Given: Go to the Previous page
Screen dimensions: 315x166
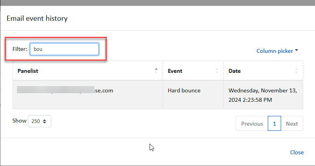Looking at the screenshot, I should (252, 124).
